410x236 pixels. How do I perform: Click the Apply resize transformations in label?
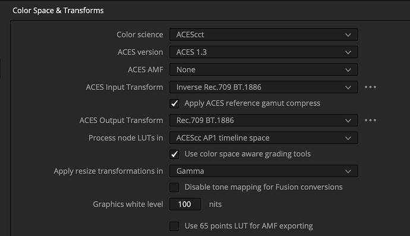point(109,171)
